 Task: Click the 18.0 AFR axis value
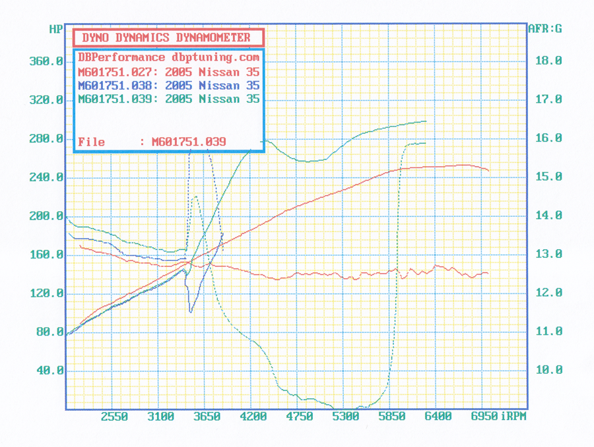pos(548,61)
